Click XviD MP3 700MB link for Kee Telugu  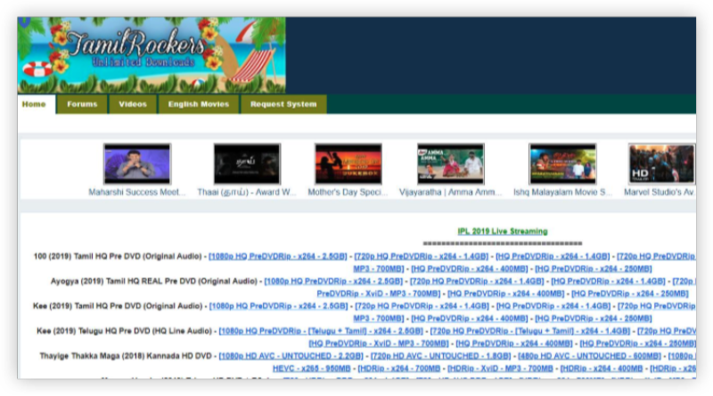378,343
